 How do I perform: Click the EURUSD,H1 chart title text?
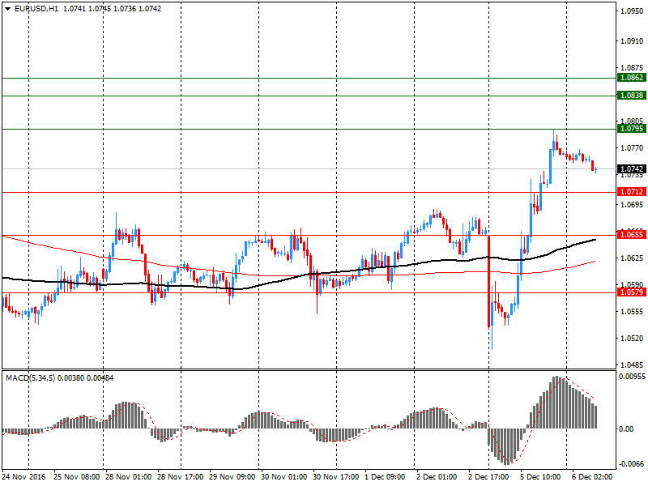[x=36, y=9]
